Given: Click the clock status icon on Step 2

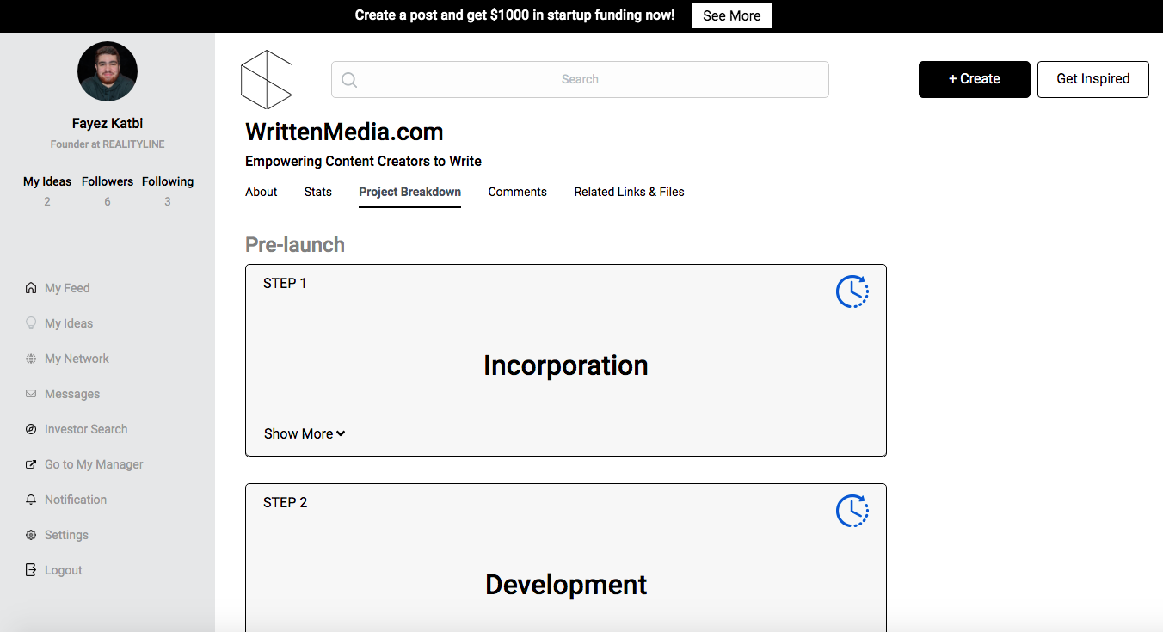Looking at the screenshot, I should pyautogui.click(x=852, y=512).
